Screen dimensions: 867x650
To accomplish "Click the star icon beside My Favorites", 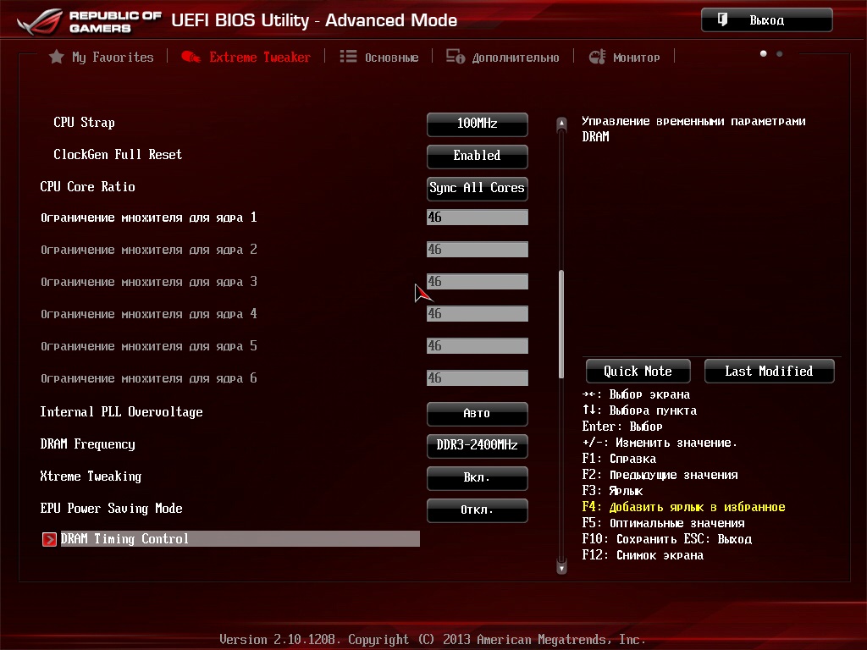I will (57, 57).
